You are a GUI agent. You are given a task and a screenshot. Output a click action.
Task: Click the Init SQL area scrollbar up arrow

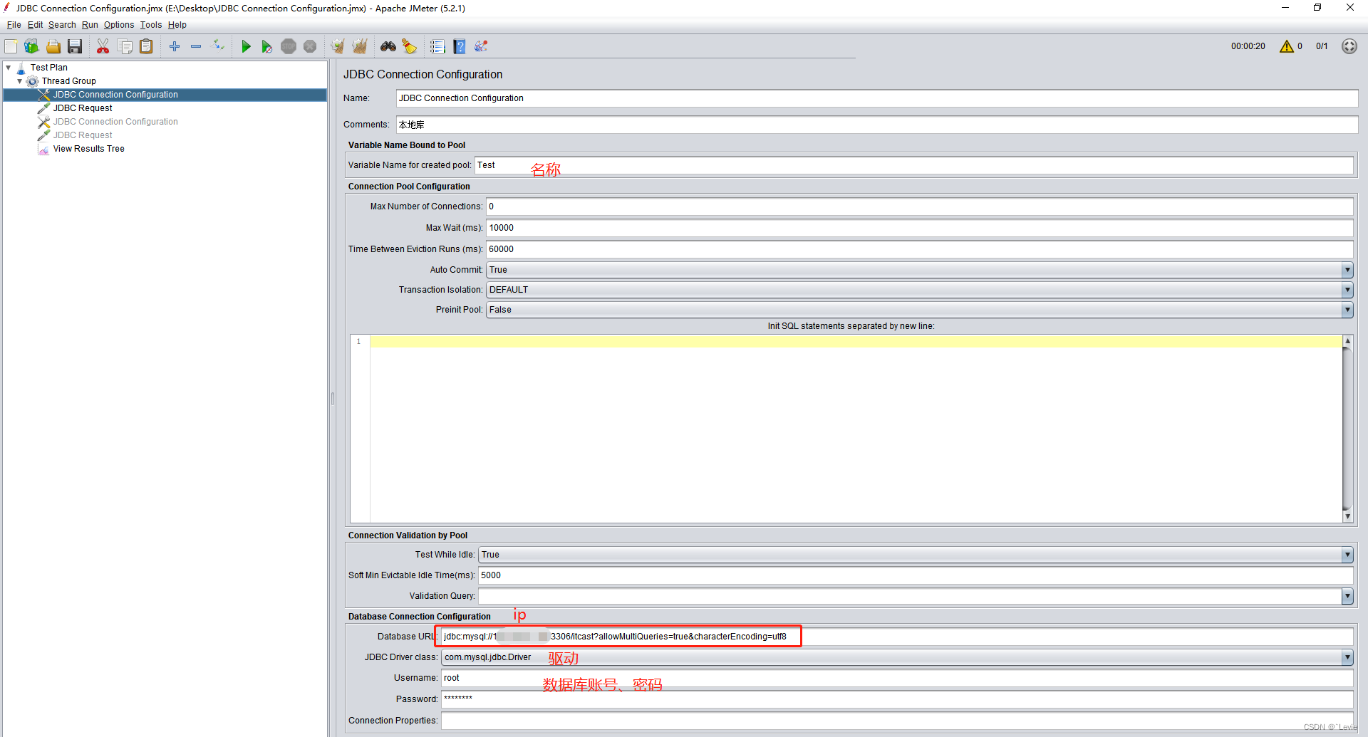point(1347,341)
